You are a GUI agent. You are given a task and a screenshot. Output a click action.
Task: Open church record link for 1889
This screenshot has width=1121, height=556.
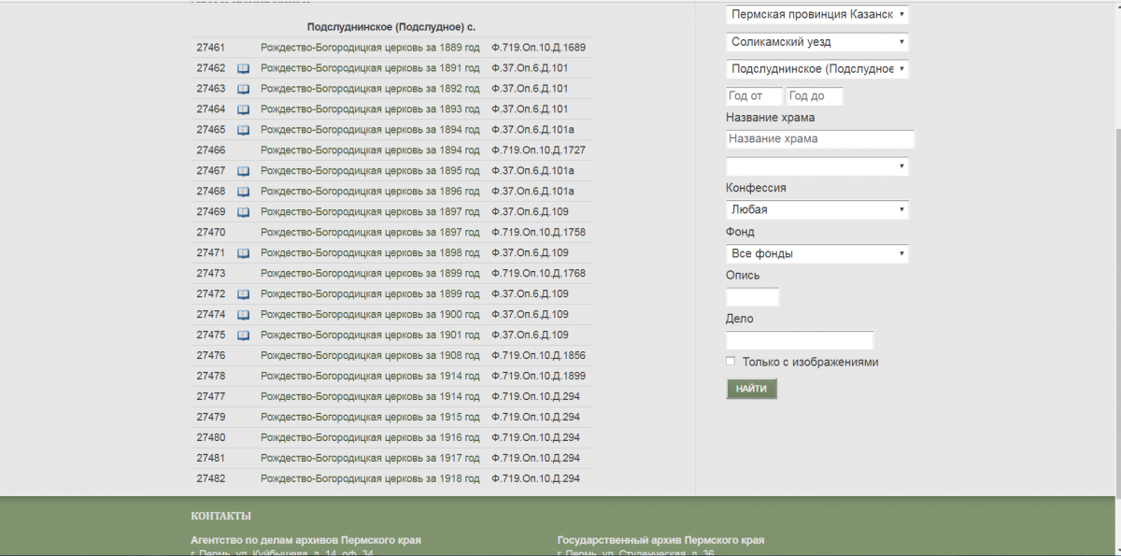(x=369, y=48)
